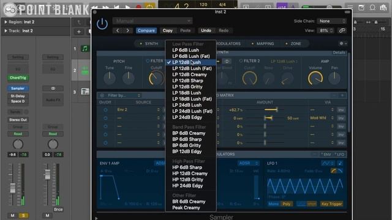The height and width of the screenshot is (220, 392).
Task: Solo the first channel strip
Action: 23,216
